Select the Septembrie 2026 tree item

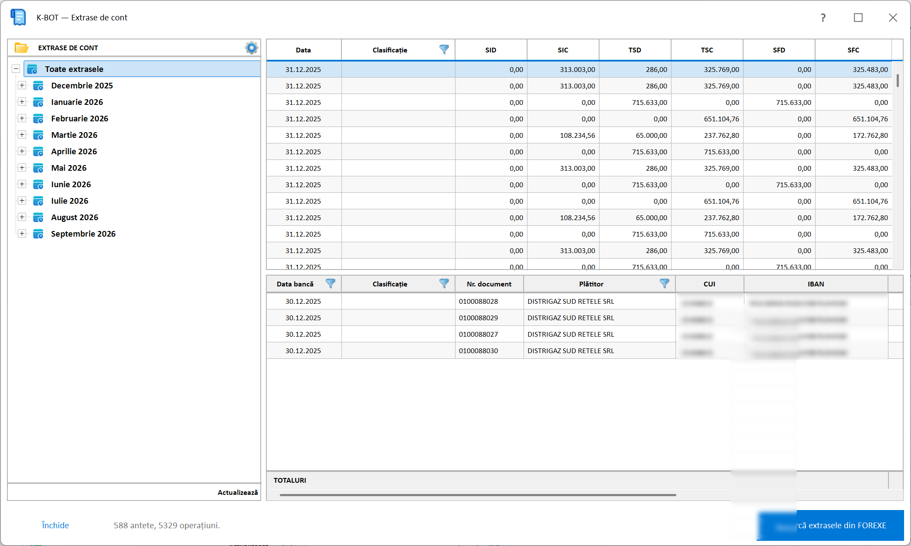tap(83, 234)
